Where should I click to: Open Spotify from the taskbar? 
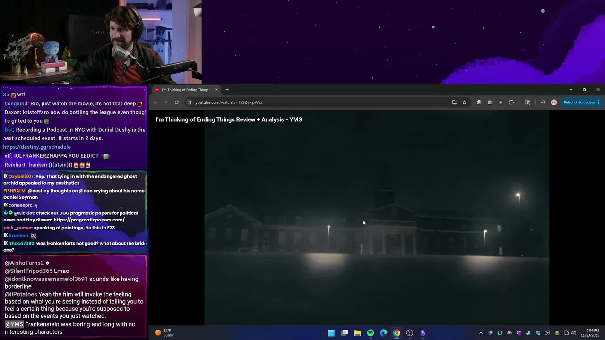[x=371, y=333]
